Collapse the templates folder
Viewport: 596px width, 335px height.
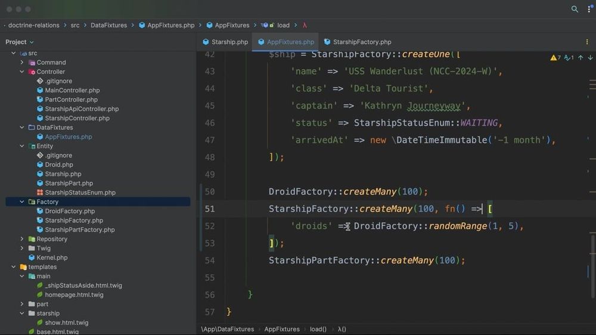click(13, 267)
